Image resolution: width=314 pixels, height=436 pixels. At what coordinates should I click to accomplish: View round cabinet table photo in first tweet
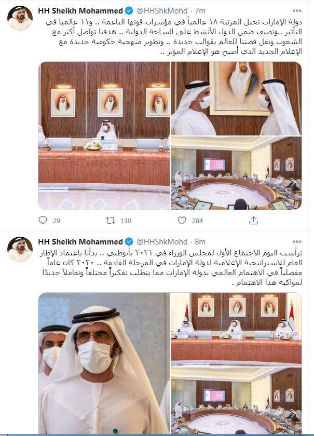[x=236, y=173]
